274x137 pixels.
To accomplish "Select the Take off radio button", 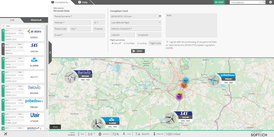I will (112, 43).
